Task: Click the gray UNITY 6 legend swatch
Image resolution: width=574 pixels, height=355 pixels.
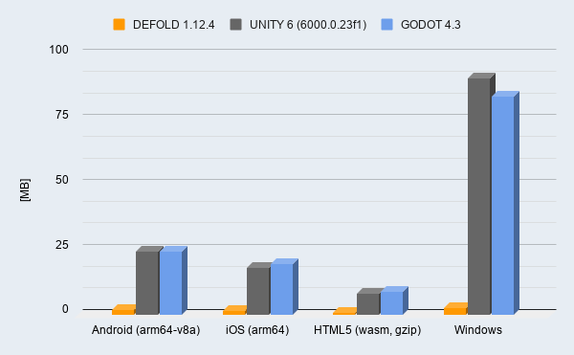Action: pos(235,25)
